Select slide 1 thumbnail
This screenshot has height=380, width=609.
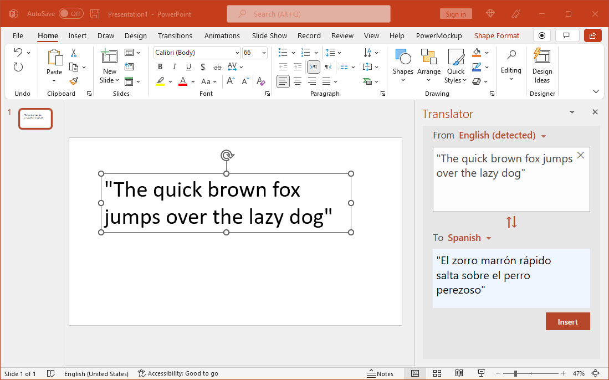(x=35, y=119)
